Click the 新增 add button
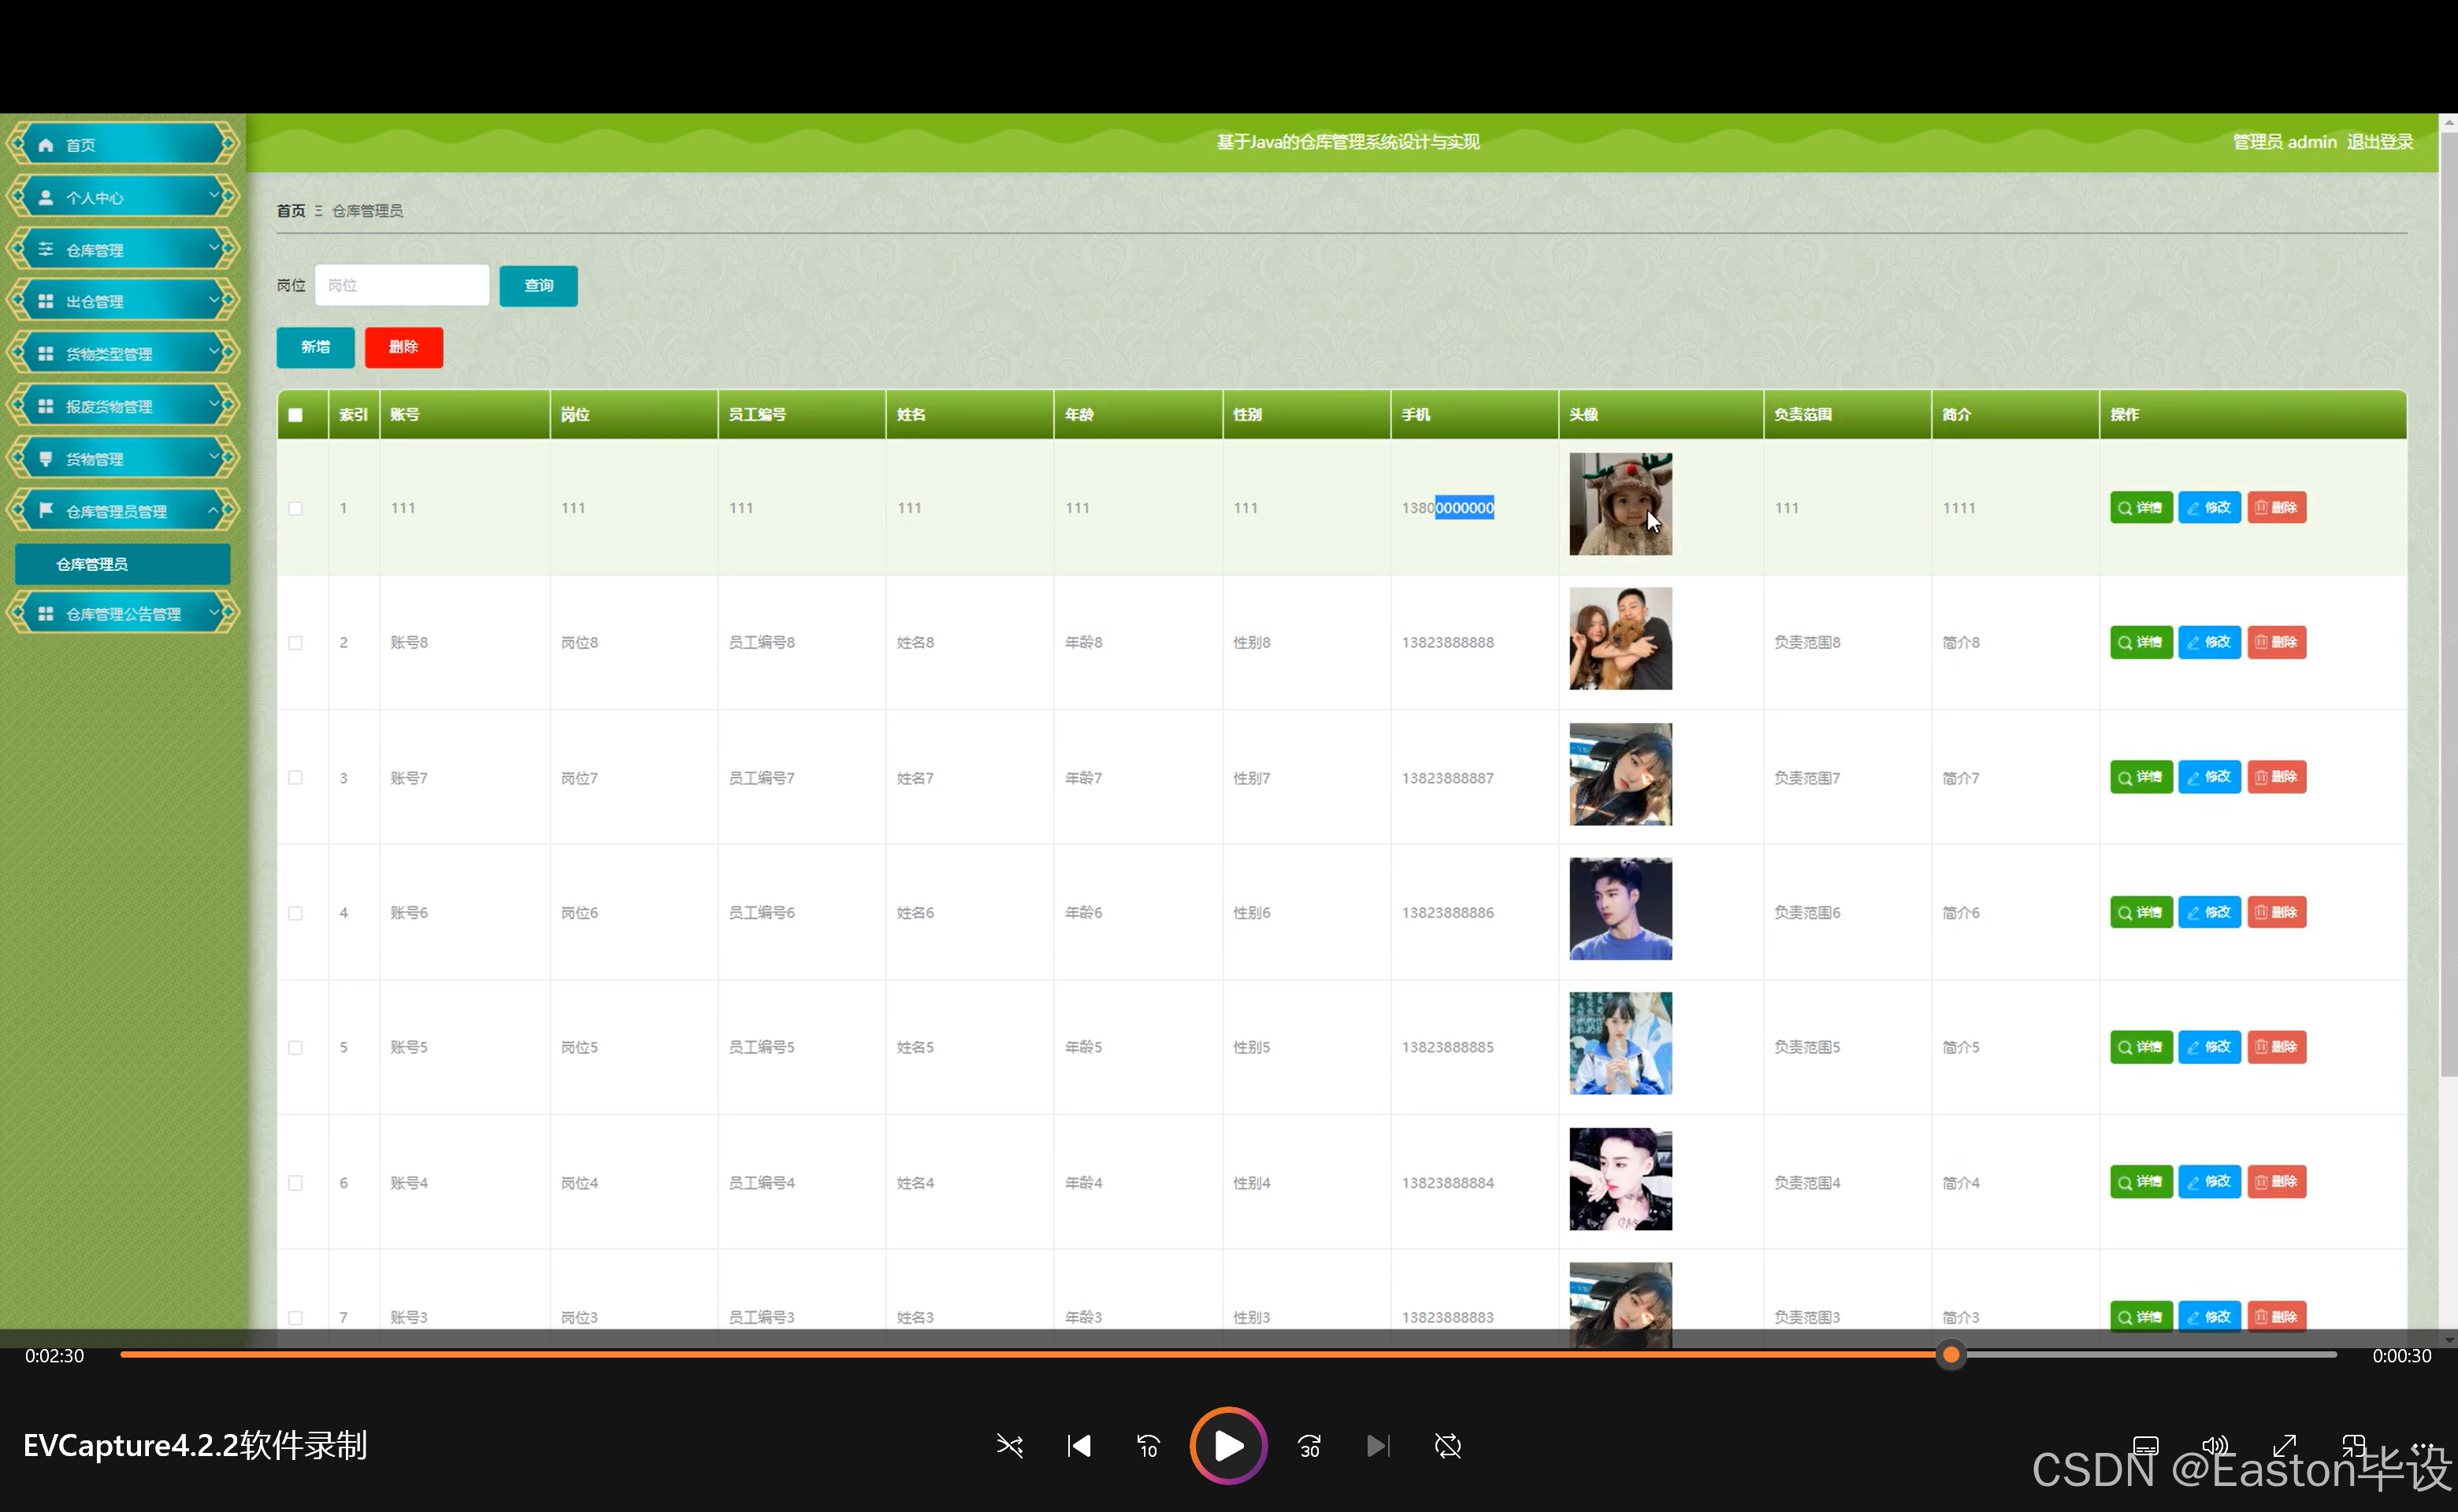Screen dimensions: 2458x1512 [x=315, y=347]
